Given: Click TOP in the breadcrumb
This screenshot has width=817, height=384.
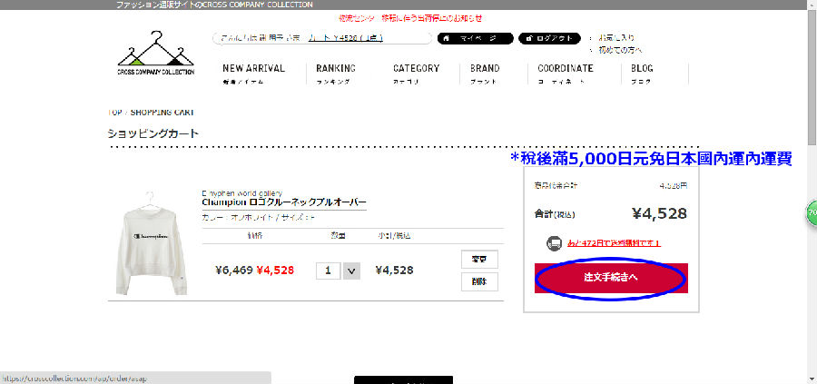Looking at the screenshot, I should [114, 112].
